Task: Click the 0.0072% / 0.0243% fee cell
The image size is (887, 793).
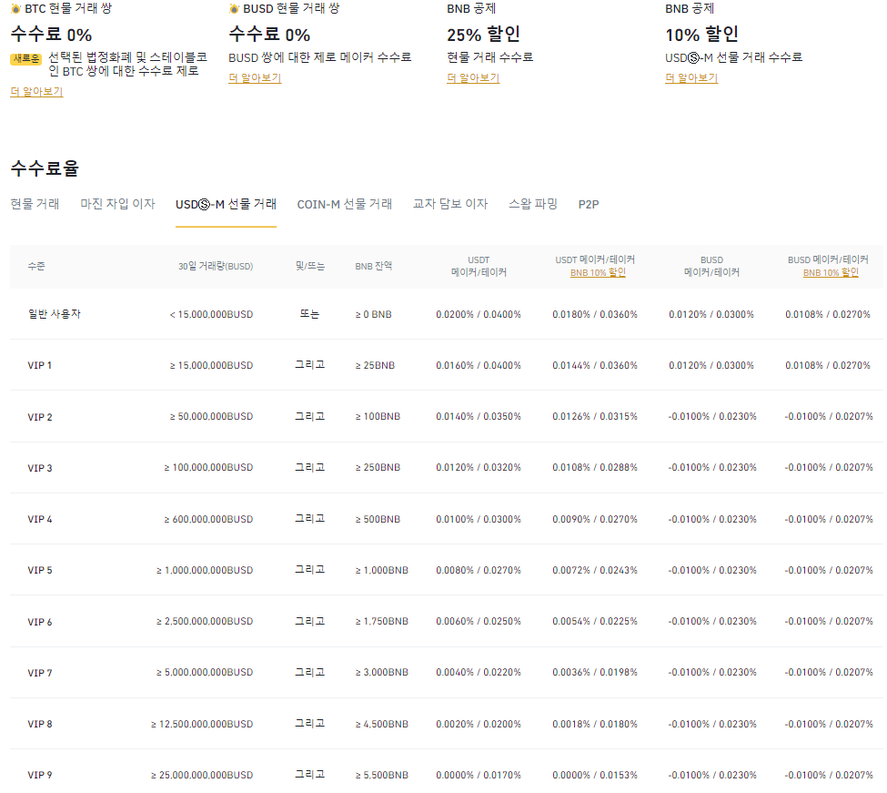Action: coord(595,571)
